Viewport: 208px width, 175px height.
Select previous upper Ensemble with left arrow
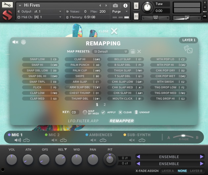[138, 157]
